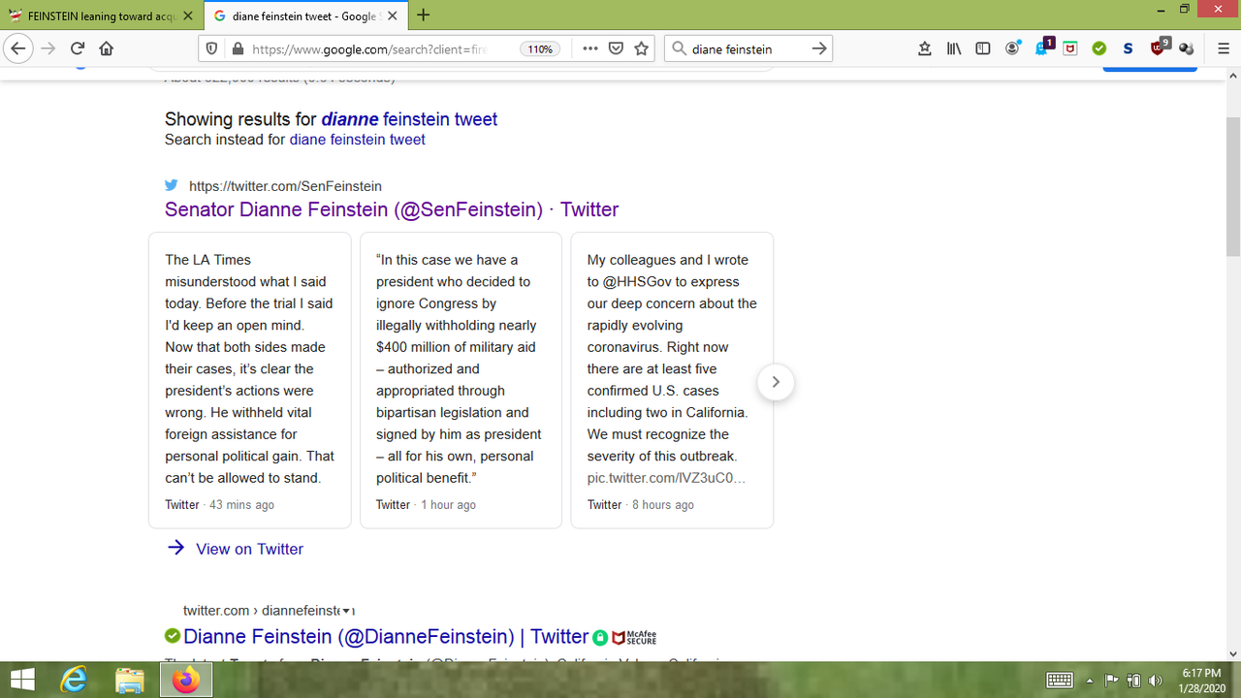The height and width of the screenshot is (698, 1241).
Task: Open Senator Dianne Feinstein @SenFeinstein Twitter result
Action: pos(392,209)
